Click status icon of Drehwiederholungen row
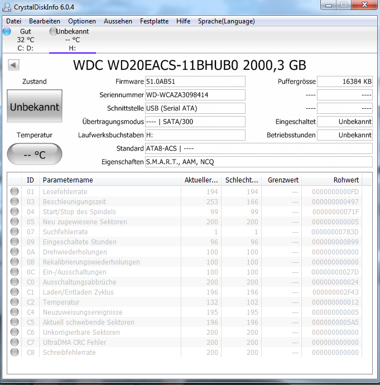 pos(15,252)
